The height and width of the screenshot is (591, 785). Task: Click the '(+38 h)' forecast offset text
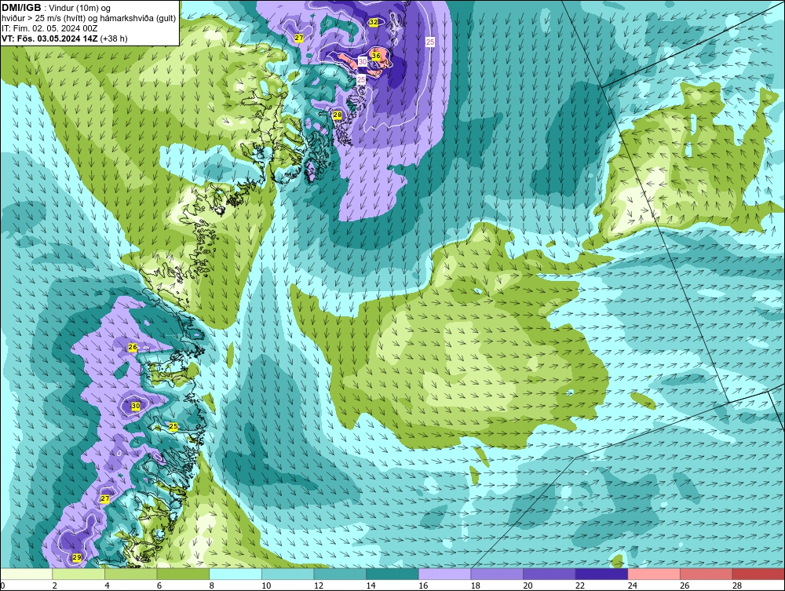[114, 38]
